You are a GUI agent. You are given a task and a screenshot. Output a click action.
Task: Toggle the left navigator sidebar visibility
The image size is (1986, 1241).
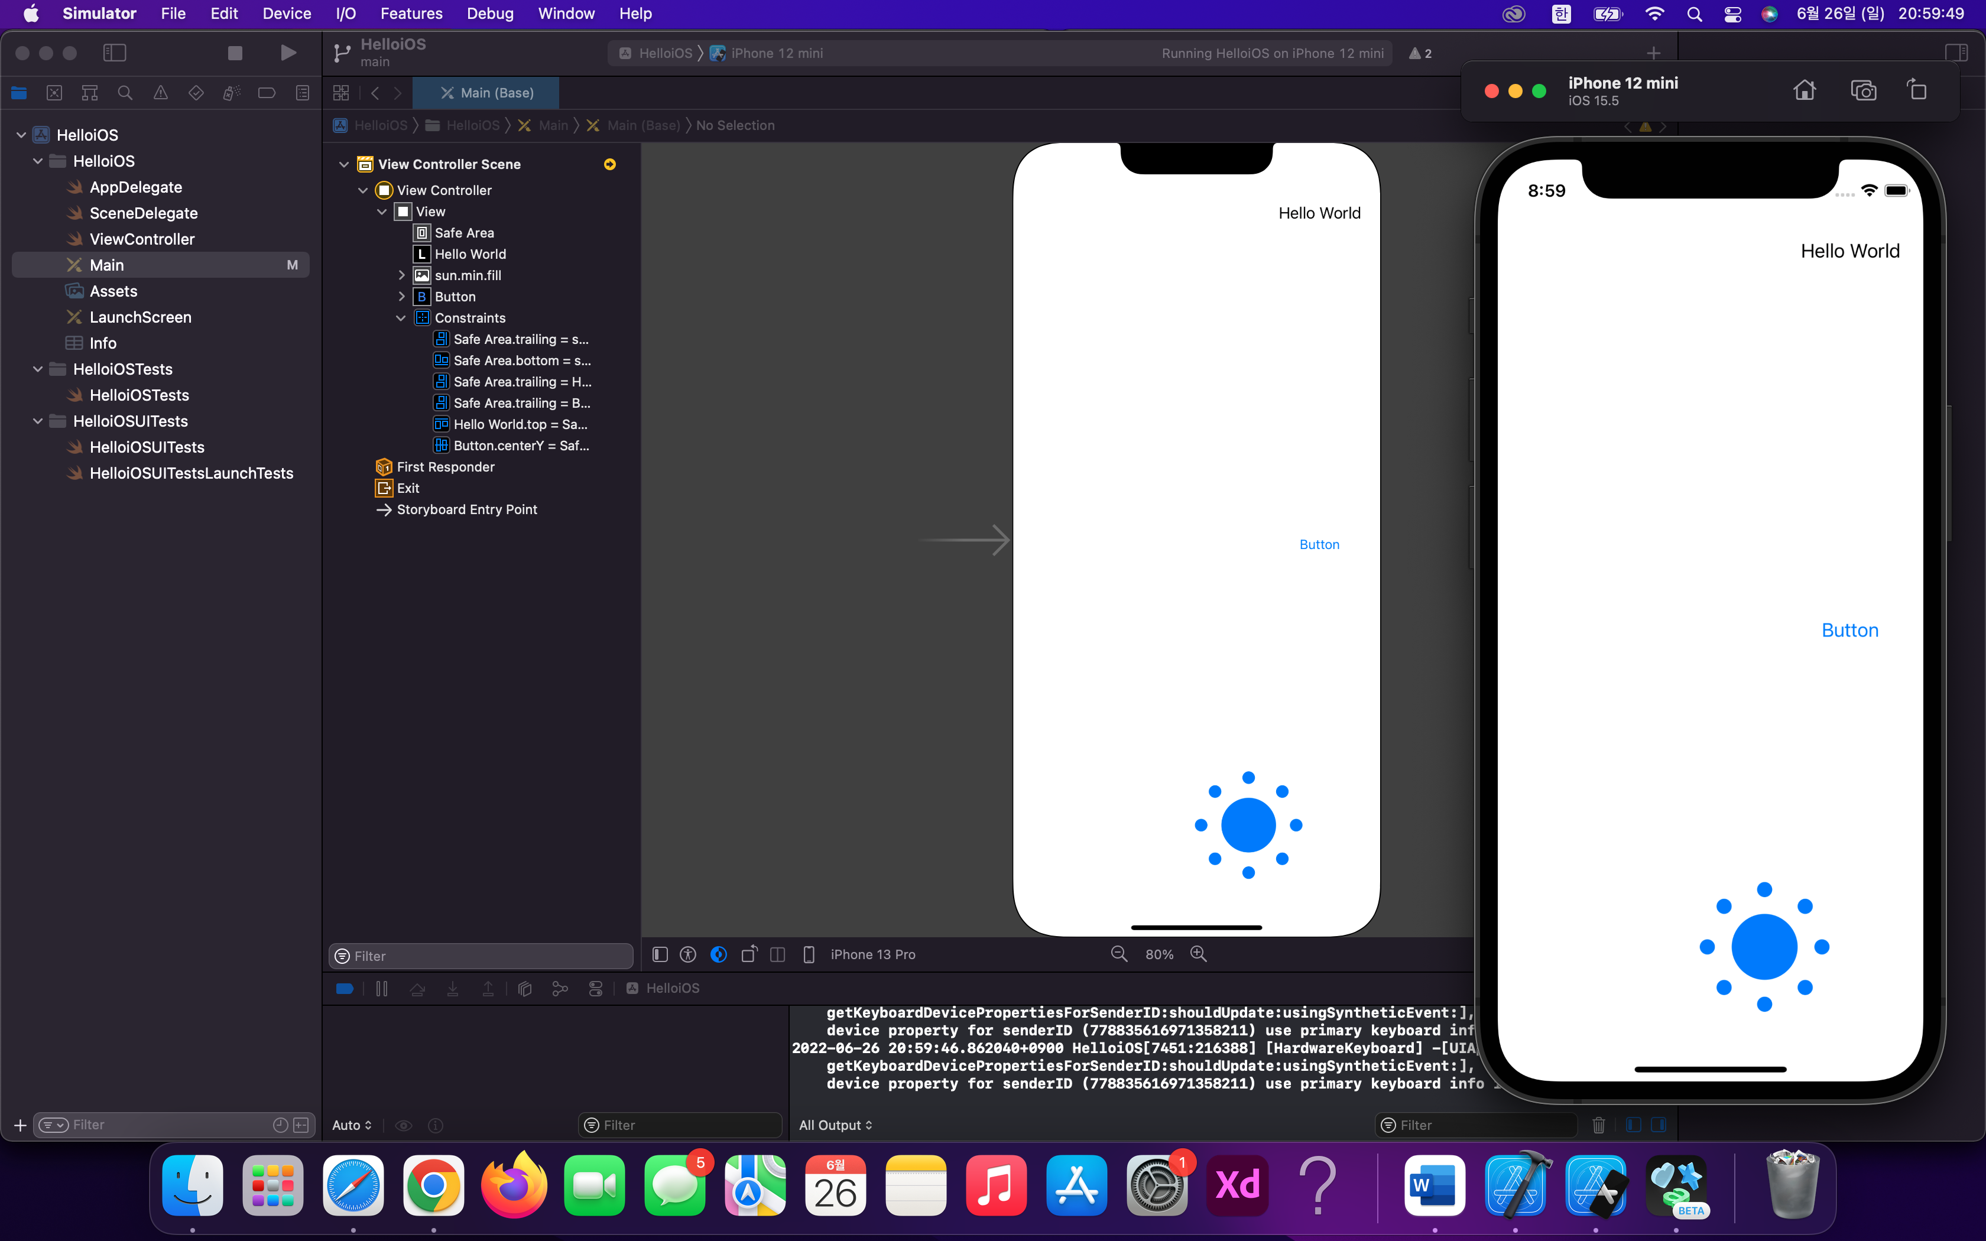[x=114, y=53]
